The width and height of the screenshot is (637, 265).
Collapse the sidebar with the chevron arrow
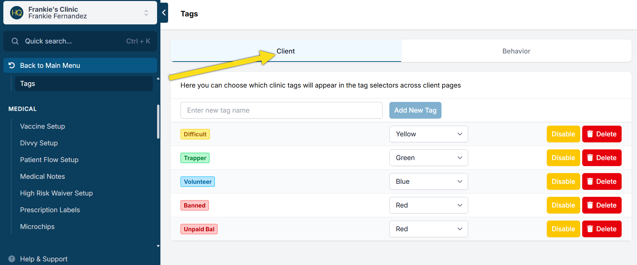[164, 13]
